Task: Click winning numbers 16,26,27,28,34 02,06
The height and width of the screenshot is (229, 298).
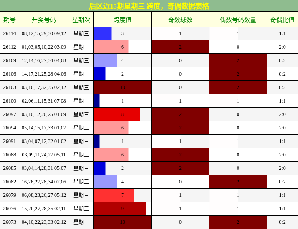Action: pos(44,182)
